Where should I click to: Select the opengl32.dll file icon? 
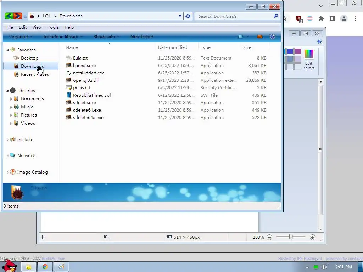click(68, 80)
